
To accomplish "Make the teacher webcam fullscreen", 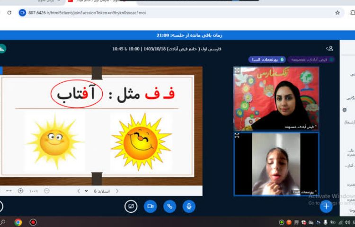I will point(237,70).
